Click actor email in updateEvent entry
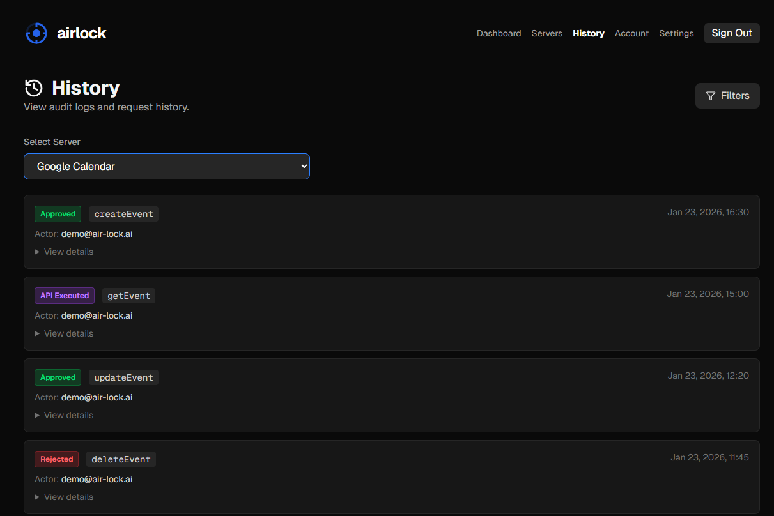 point(97,397)
